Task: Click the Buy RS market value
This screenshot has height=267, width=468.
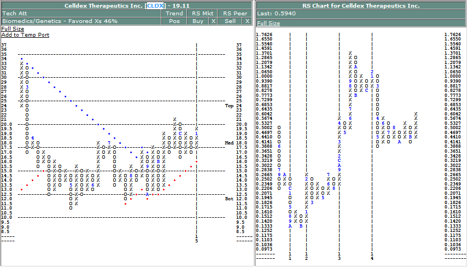Action: (x=197, y=21)
